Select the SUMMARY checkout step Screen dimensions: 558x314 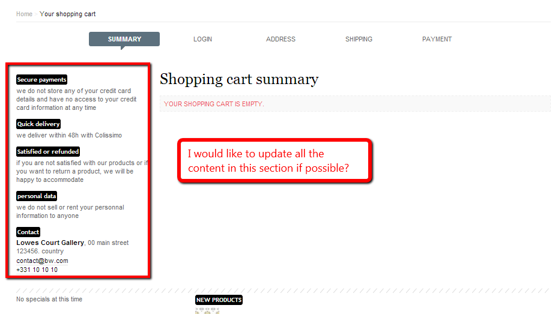pos(124,39)
